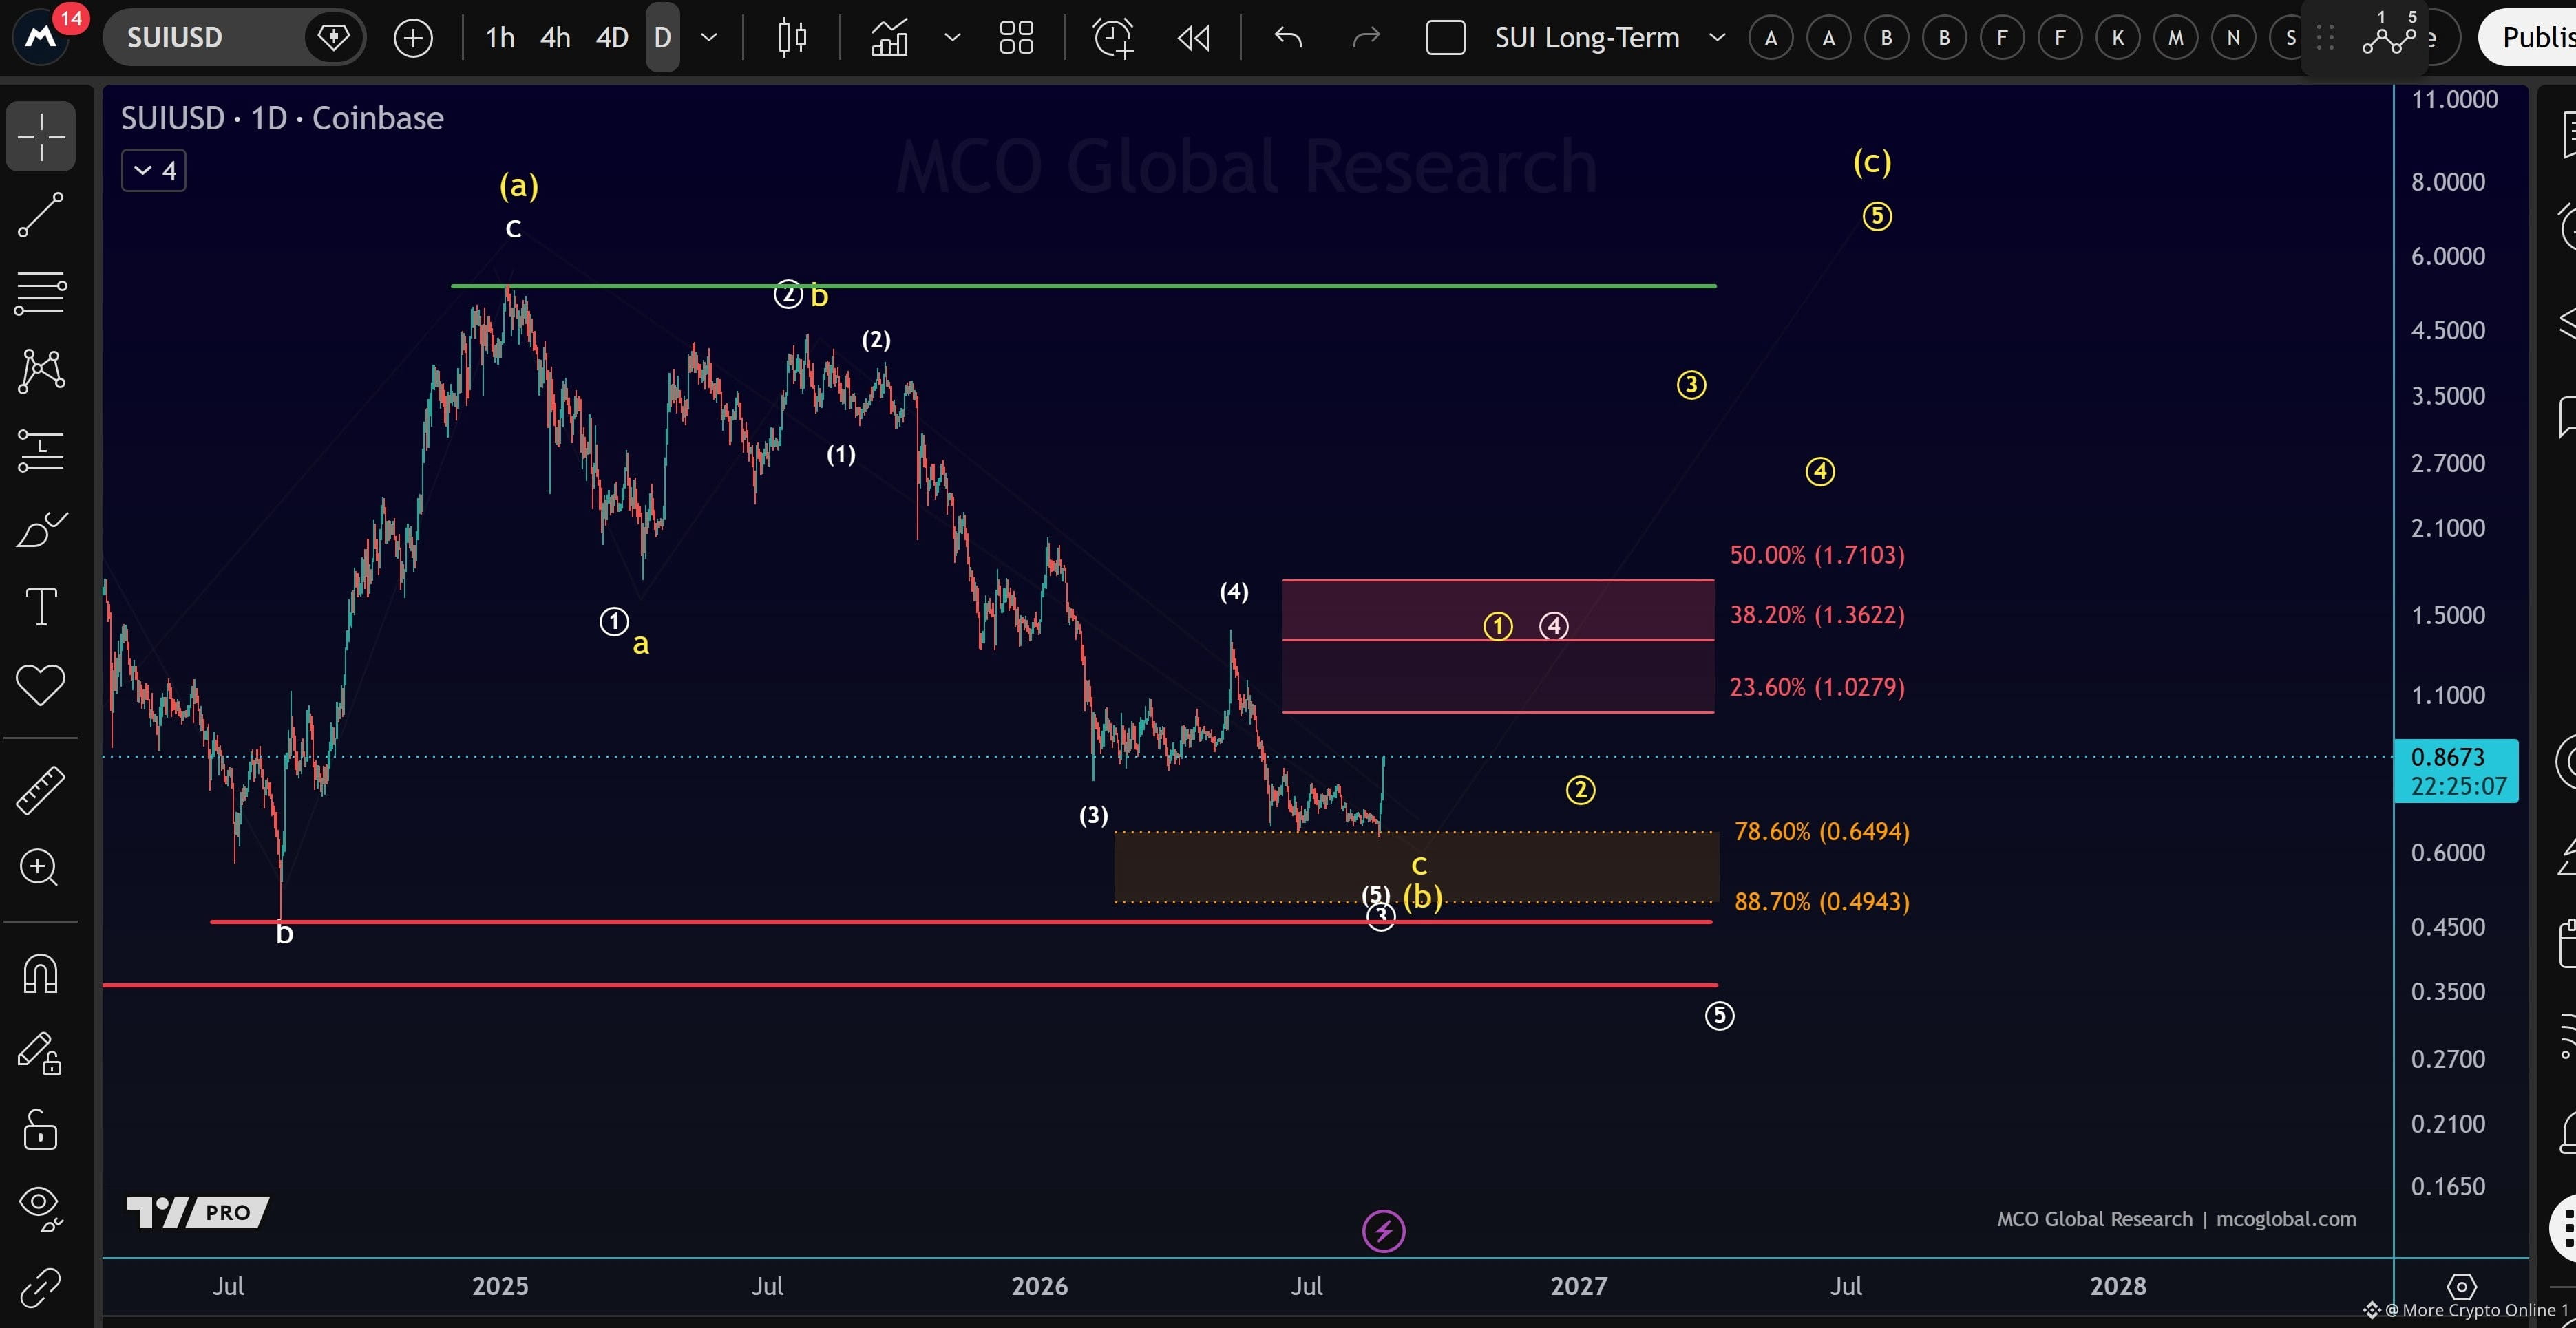Redo the chart action
2576x1328 pixels.
1366,38
